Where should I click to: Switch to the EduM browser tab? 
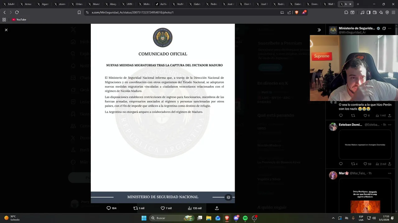9,4
